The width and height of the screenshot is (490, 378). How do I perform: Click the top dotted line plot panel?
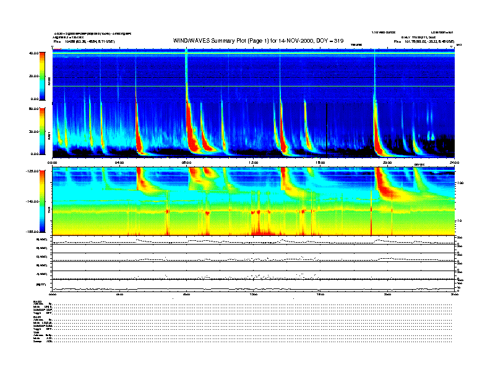254,240
